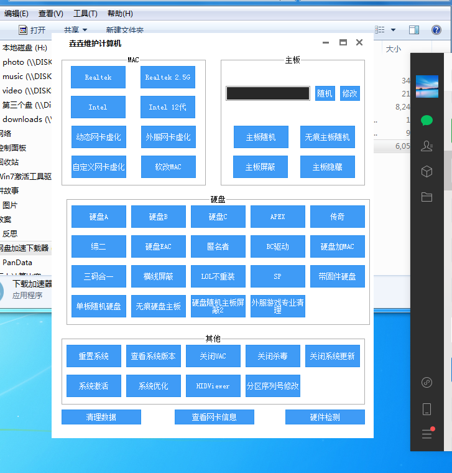The width and height of the screenshot is (452, 473).
Task: Click the 无痕主板随机 button
Action: (x=328, y=137)
